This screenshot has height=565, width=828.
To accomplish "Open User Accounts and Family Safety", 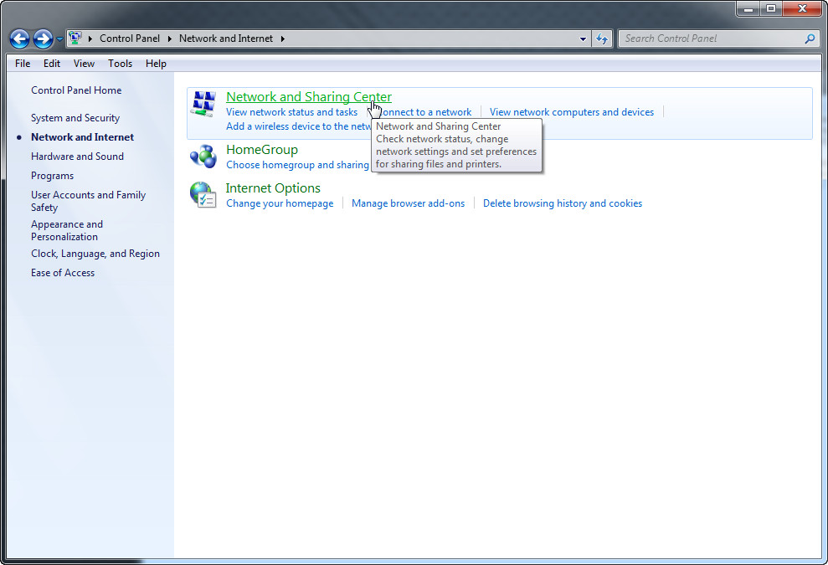I will [88, 201].
